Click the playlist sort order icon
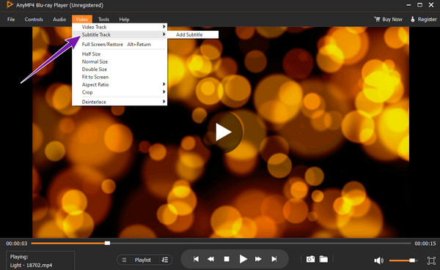This screenshot has width=440, height=270. coord(165,260)
